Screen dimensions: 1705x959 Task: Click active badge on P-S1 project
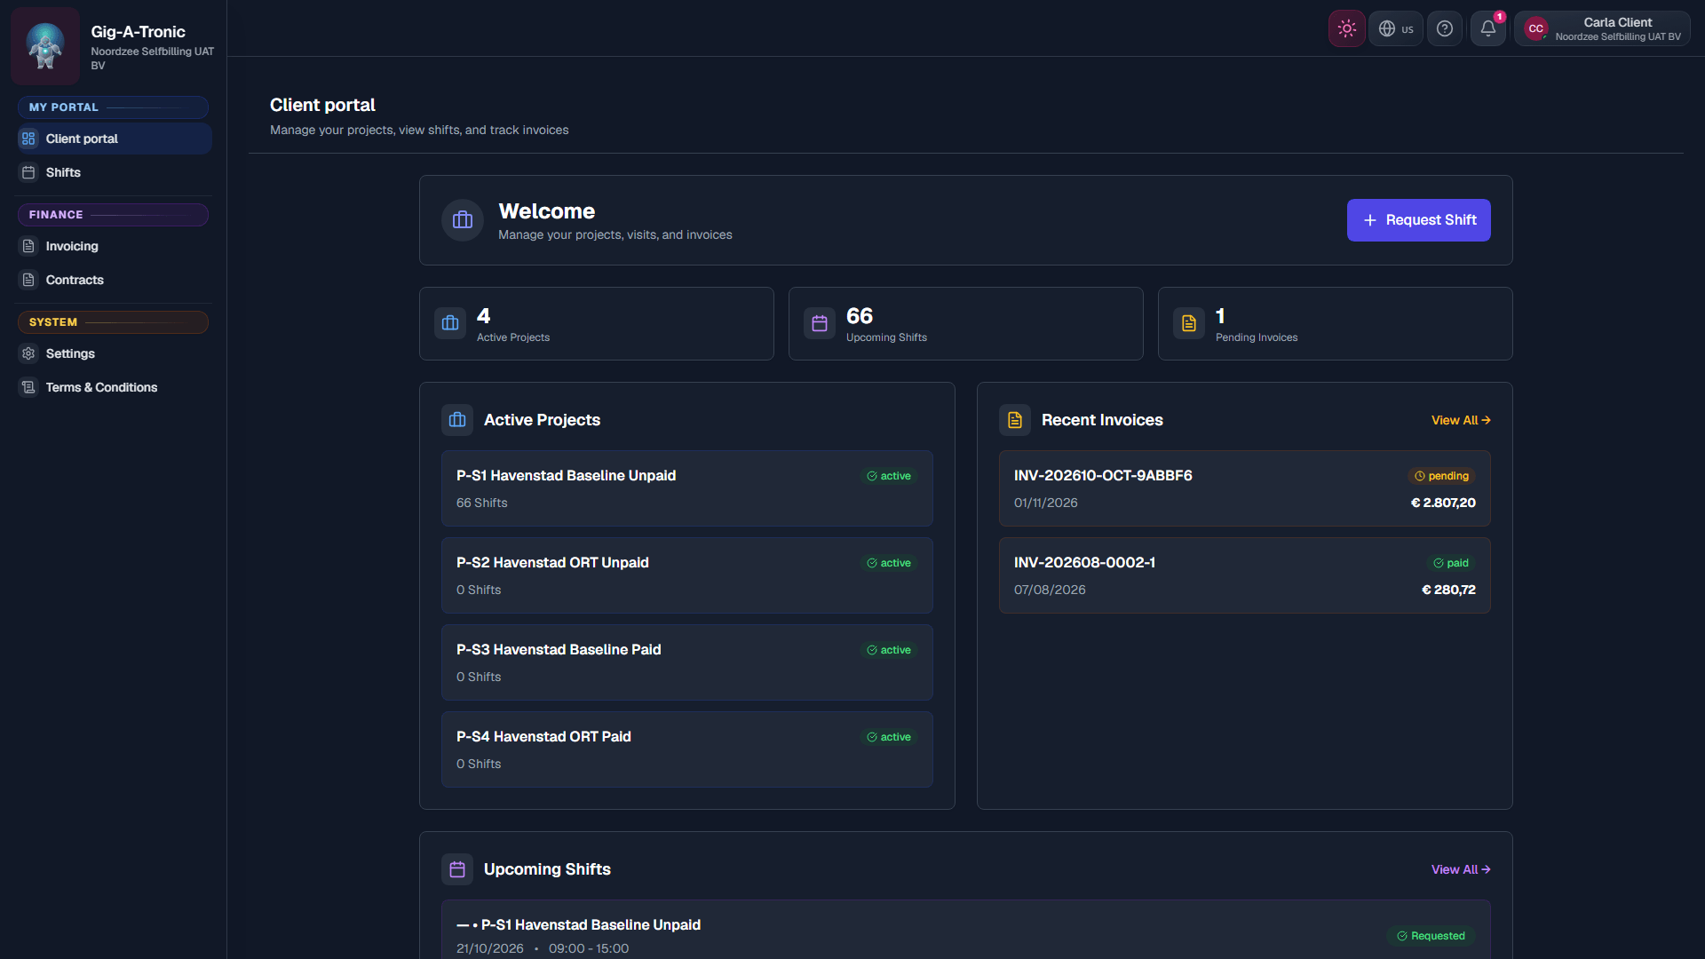pos(889,476)
